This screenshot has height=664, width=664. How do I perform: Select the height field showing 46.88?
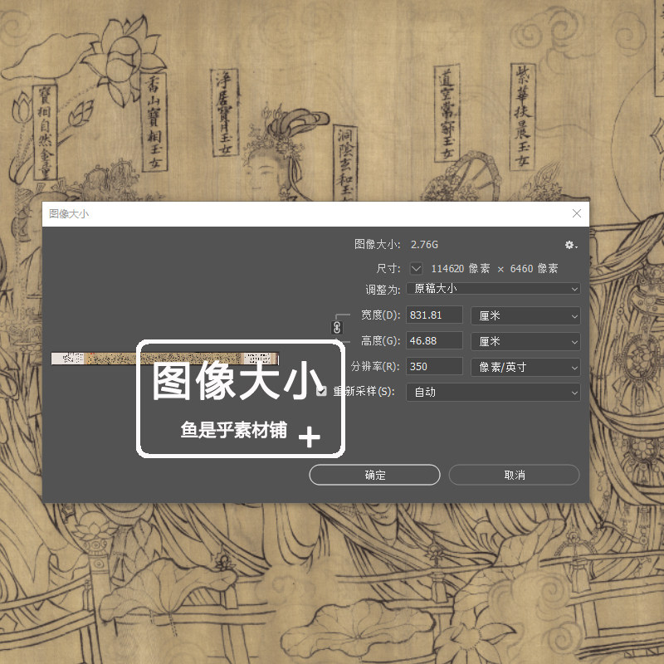[434, 341]
